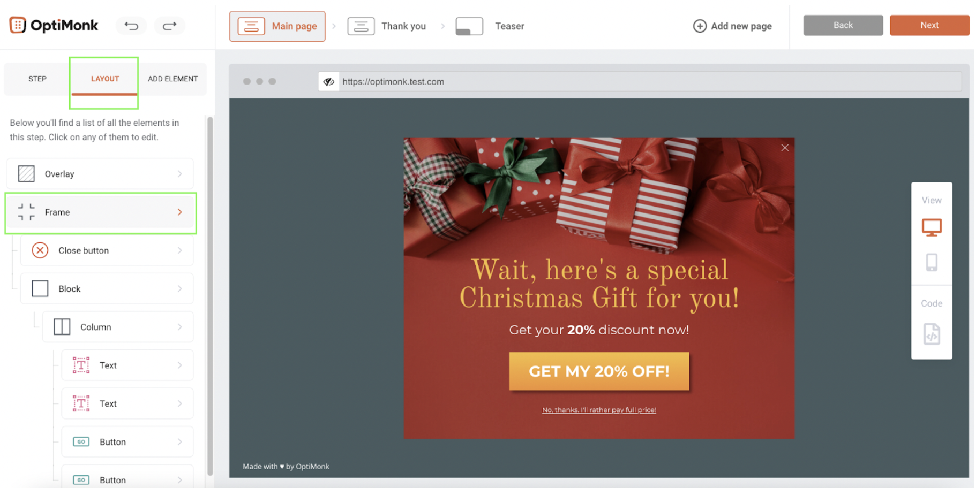Viewport: 975px width, 488px height.
Task: Switch to the STEP tab
Action: click(37, 79)
